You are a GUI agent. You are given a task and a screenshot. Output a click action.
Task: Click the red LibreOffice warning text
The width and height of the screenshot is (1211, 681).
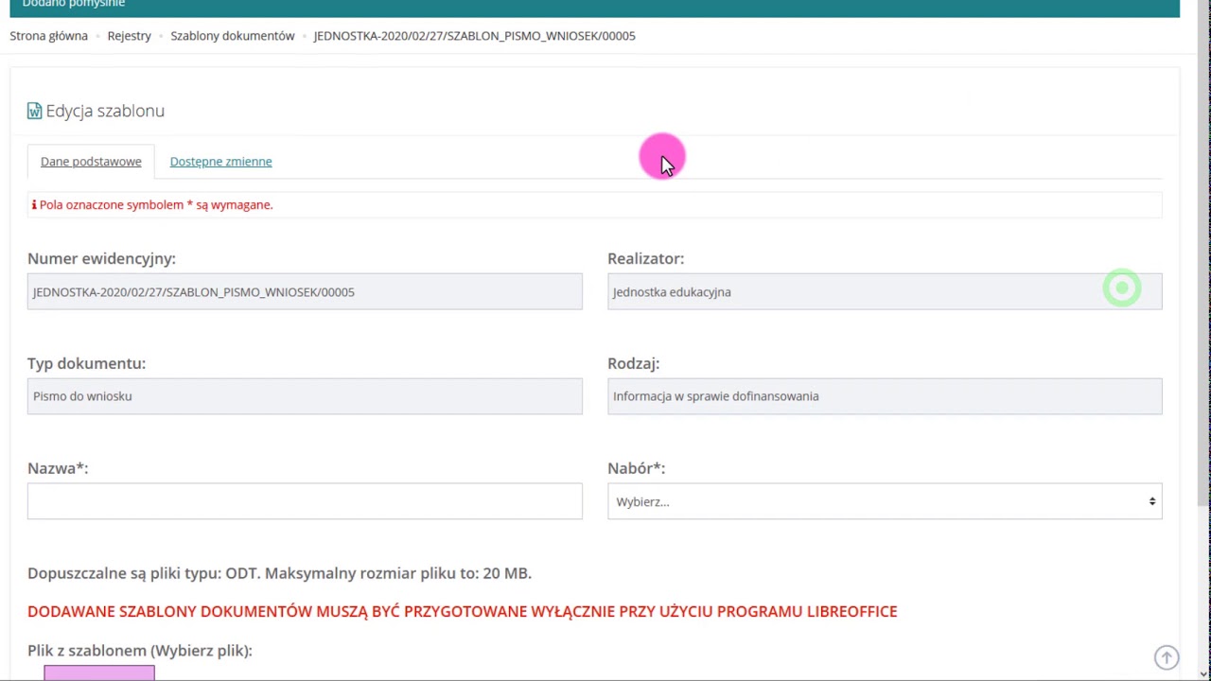462,611
